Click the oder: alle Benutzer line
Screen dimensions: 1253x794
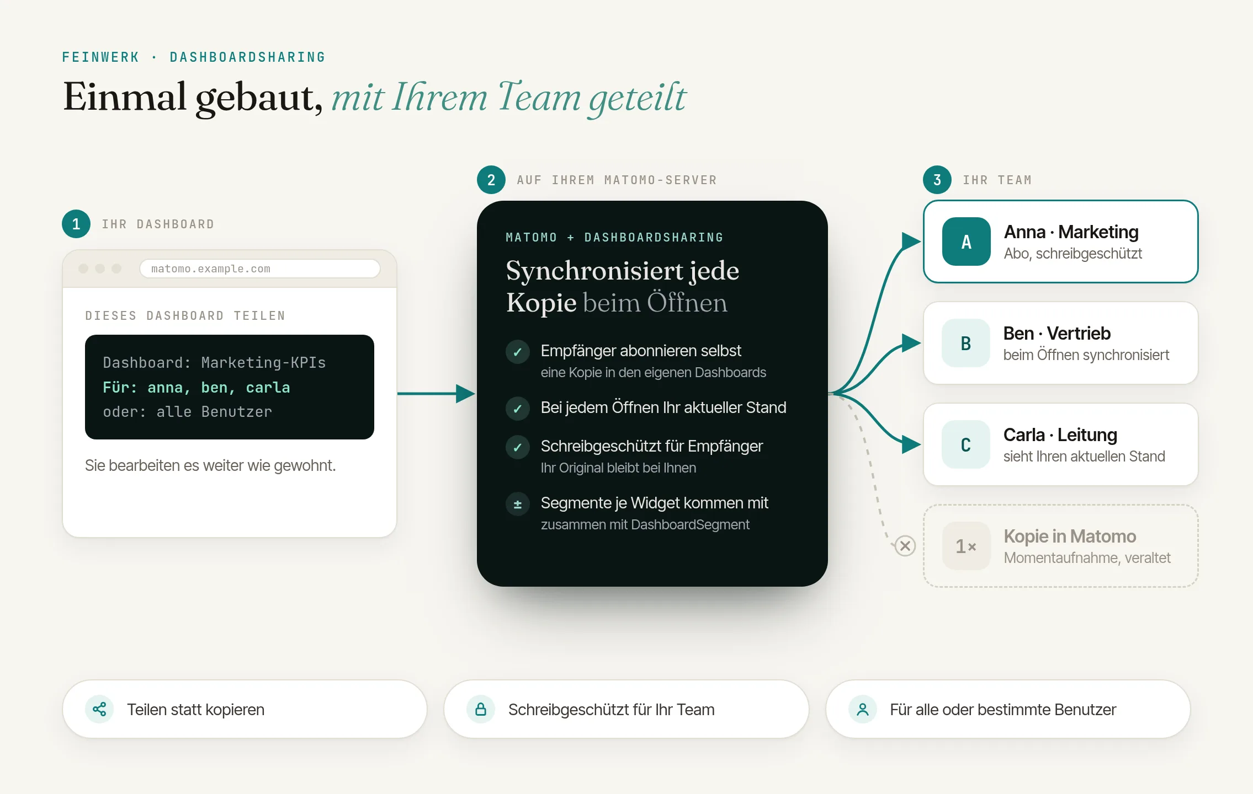click(x=187, y=411)
